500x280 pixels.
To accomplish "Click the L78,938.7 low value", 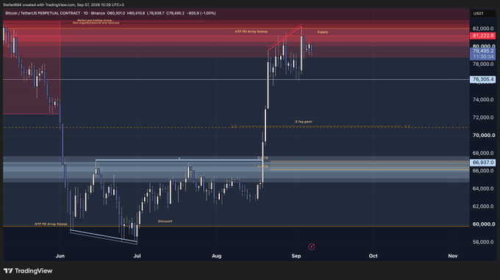I will click(156, 13).
